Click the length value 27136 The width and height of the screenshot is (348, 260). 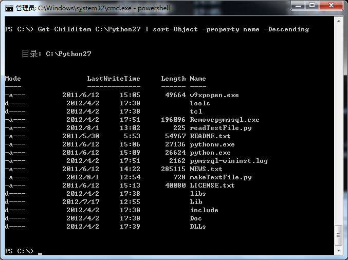pos(175,144)
